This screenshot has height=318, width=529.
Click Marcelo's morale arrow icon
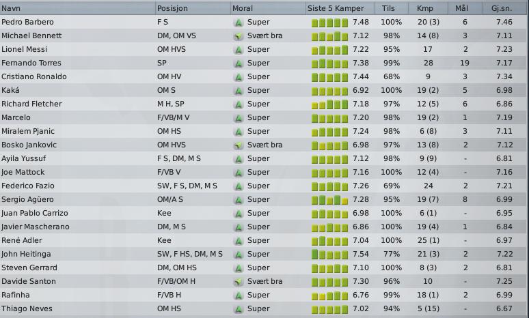(x=239, y=118)
